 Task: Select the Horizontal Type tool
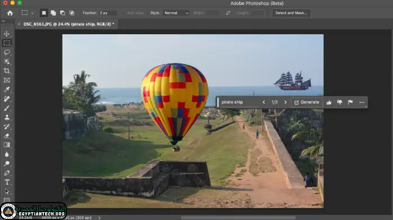pyautogui.click(x=7, y=182)
